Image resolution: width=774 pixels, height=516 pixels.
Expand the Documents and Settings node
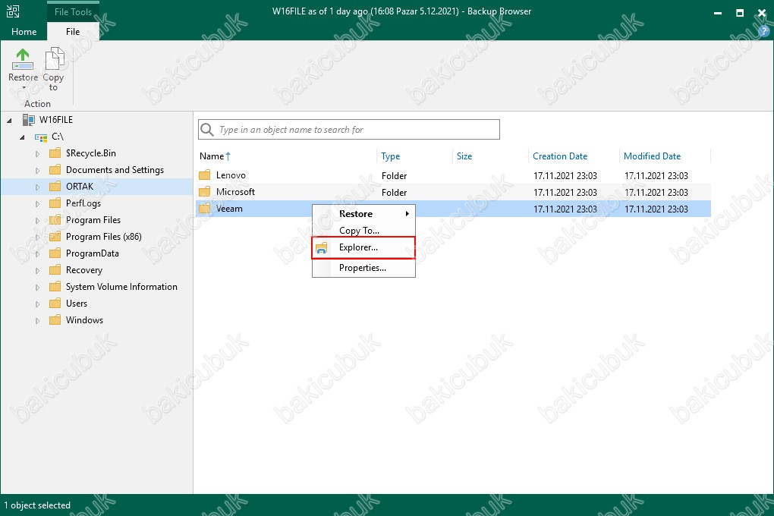click(37, 171)
